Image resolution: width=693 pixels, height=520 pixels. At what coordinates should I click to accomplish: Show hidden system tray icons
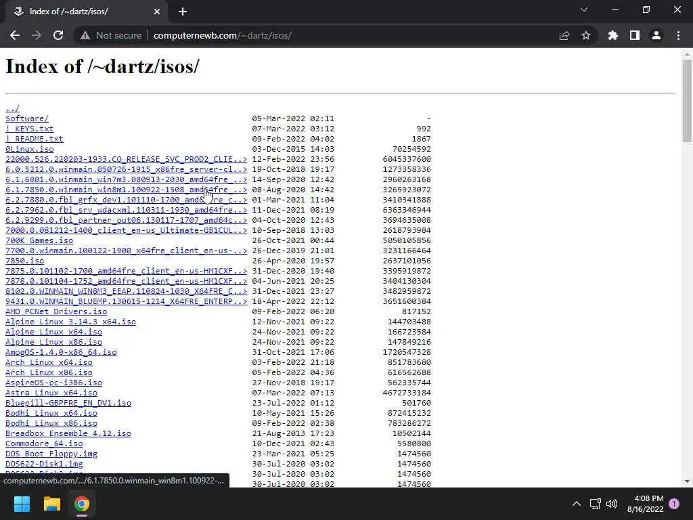(577, 504)
